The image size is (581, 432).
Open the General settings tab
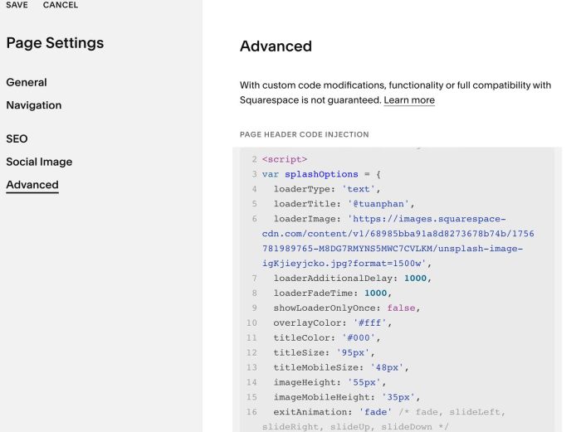[27, 82]
